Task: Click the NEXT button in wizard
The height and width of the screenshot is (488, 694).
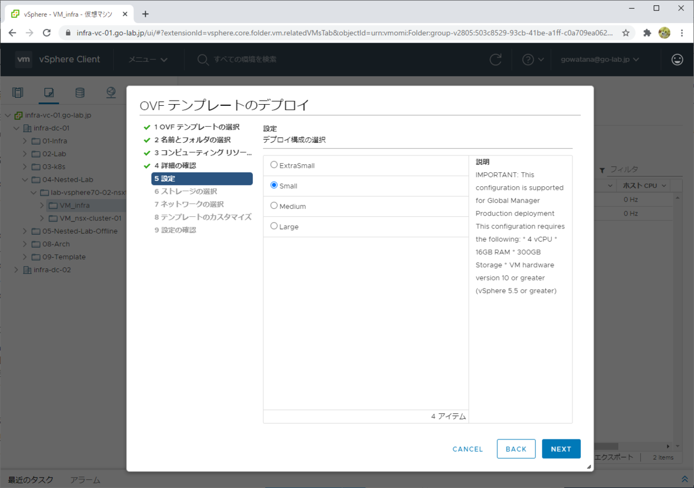Action: pyautogui.click(x=561, y=449)
